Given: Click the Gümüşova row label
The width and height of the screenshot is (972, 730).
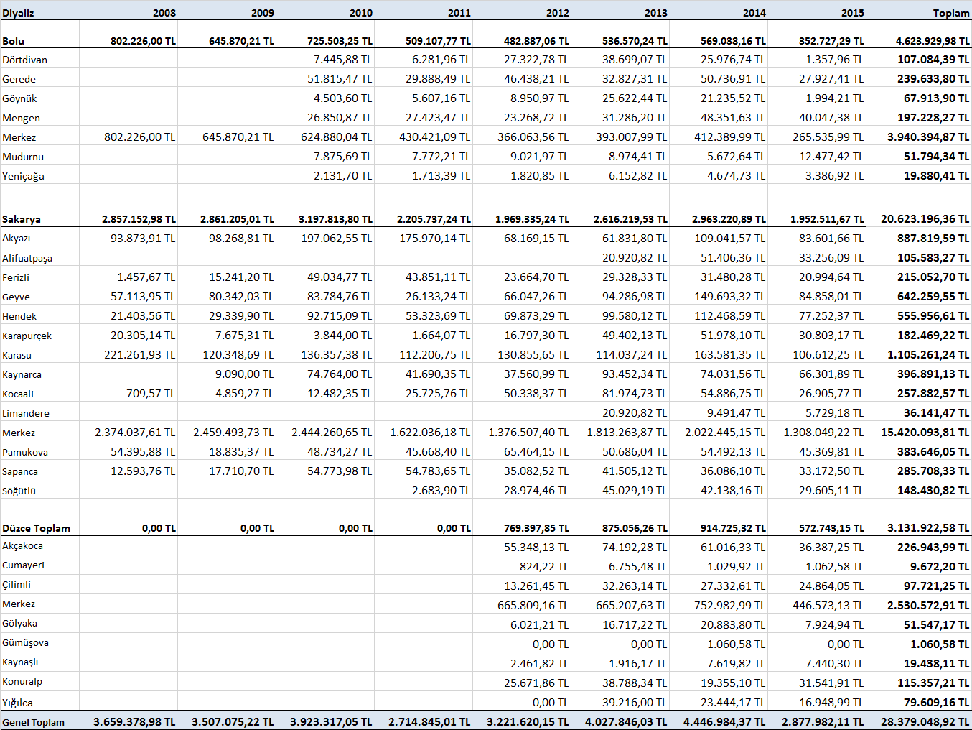Looking at the screenshot, I should (25, 643).
